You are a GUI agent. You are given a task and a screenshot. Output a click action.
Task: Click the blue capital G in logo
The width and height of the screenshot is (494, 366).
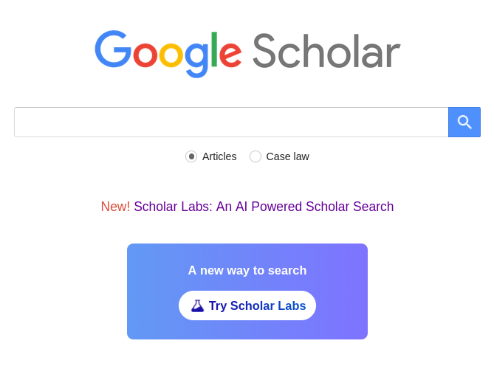112,49
